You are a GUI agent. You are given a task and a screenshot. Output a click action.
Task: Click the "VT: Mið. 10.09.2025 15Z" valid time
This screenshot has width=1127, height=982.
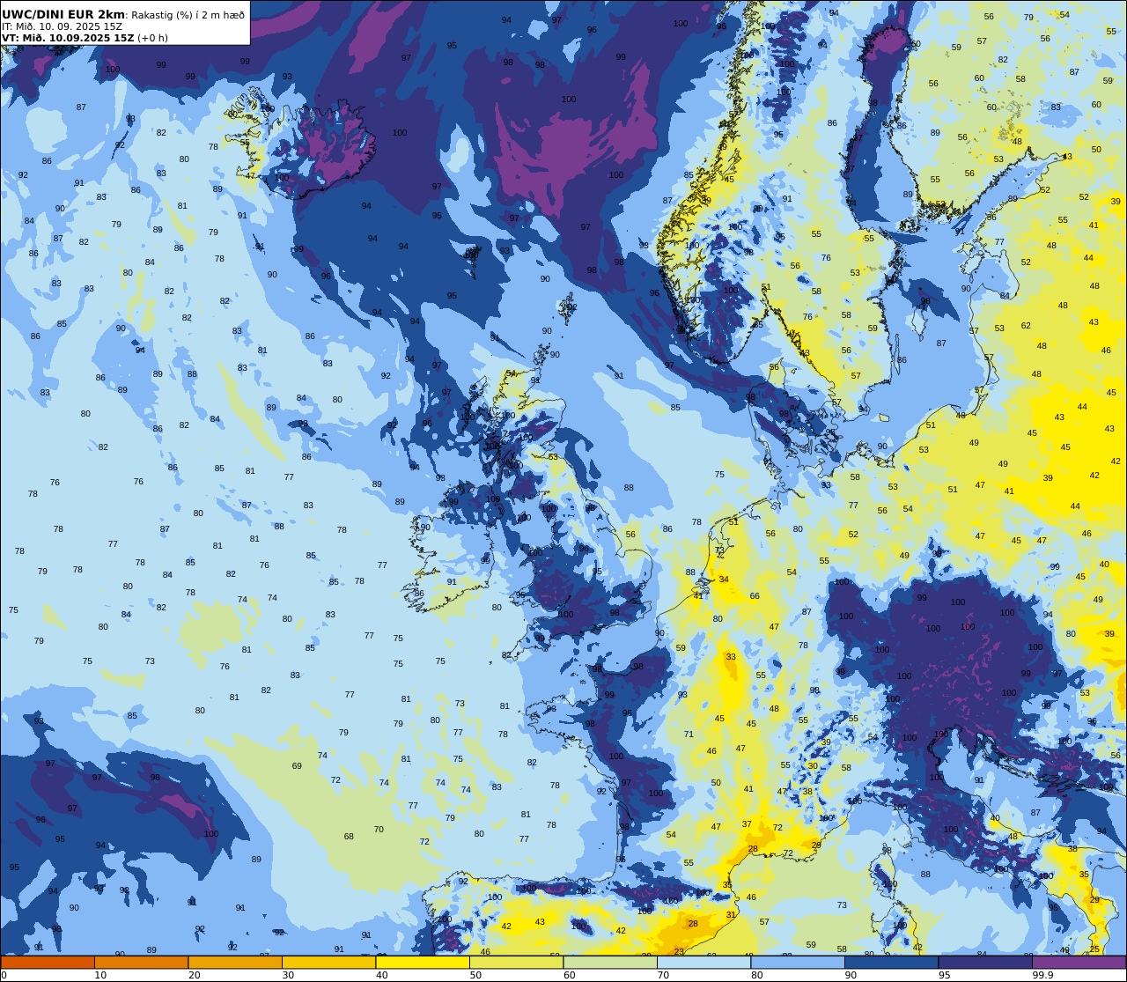pos(68,38)
